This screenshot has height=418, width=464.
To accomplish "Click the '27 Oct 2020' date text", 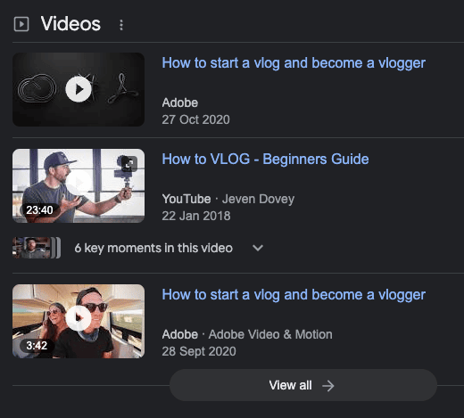I will pyautogui.click(x=195, y=119).
